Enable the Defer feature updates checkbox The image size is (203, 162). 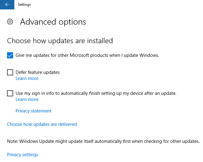(x=10, y=72)
